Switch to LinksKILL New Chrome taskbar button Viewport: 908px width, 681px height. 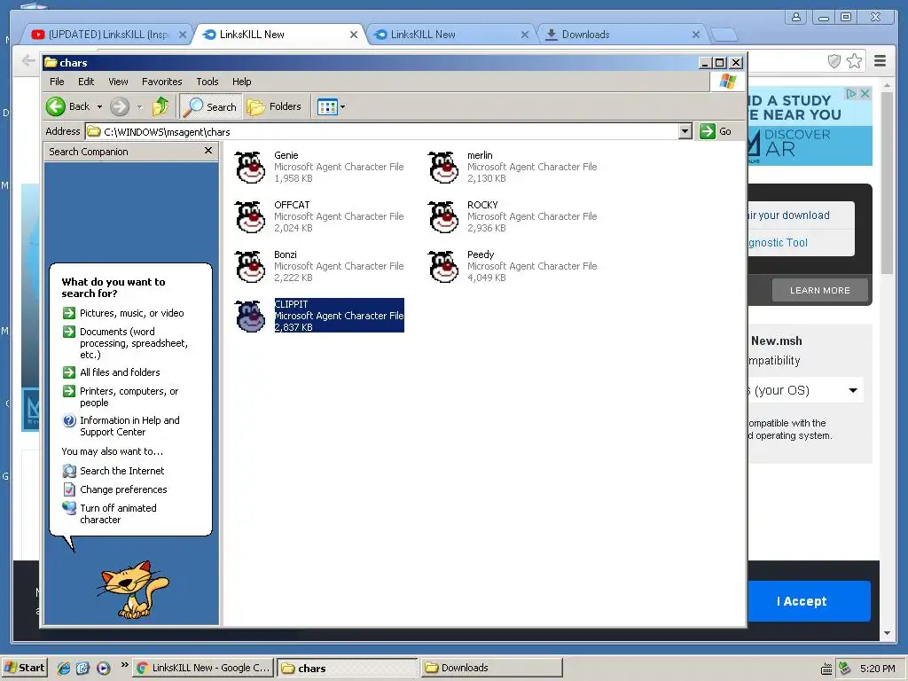pyautogui.click(x=203, y=668)
